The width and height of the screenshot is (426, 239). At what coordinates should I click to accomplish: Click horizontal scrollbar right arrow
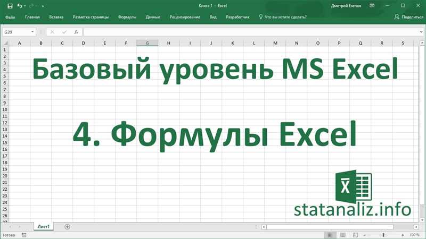(x=416, y=227)
